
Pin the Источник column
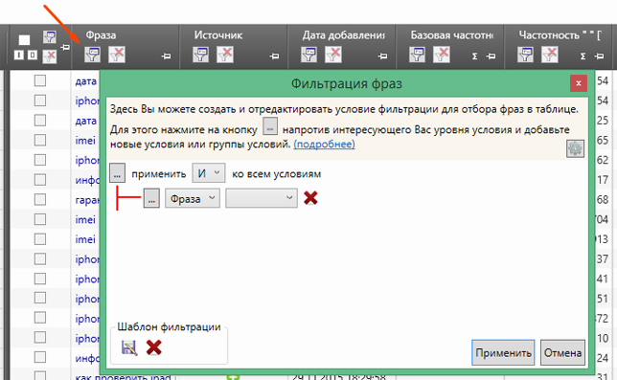tap(274, 56)
